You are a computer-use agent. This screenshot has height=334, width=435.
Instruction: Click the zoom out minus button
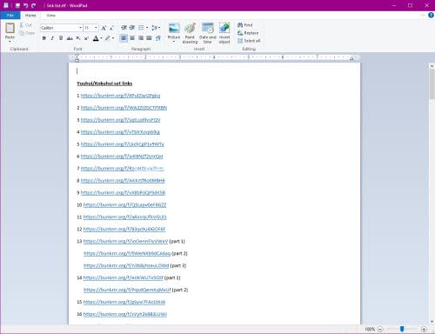380,330
